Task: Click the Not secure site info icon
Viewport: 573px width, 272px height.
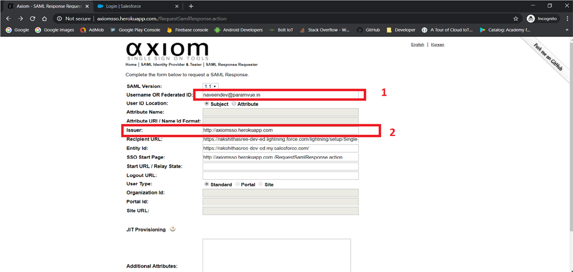Action: coord(59,18)
